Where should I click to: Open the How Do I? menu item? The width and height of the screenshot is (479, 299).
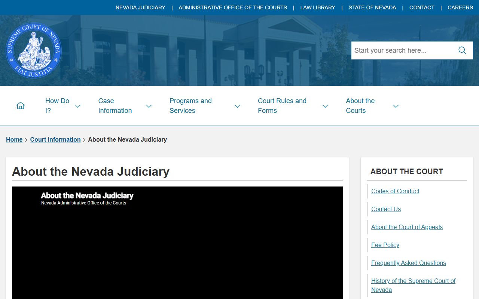point(57,106)
